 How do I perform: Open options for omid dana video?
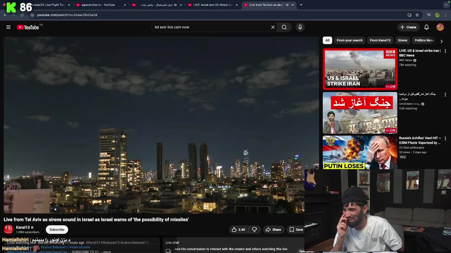[x=445, y=95]
